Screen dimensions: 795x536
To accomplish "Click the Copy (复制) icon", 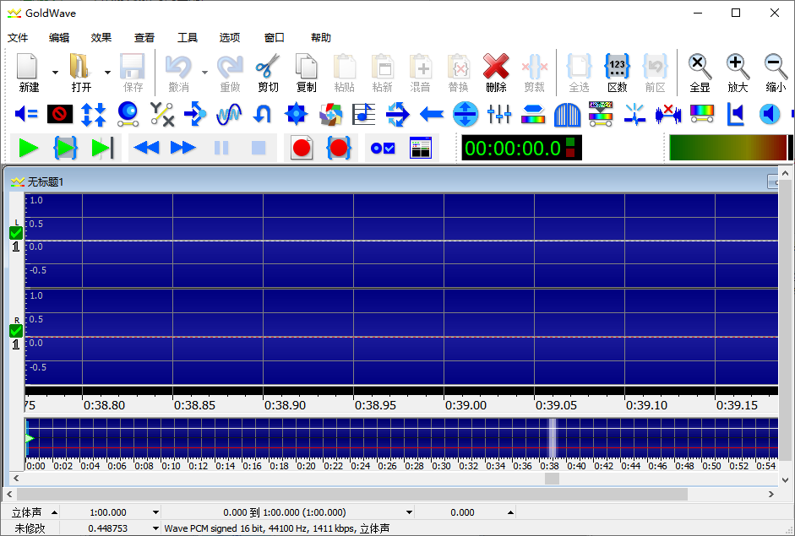I will (x=306, y=73).
